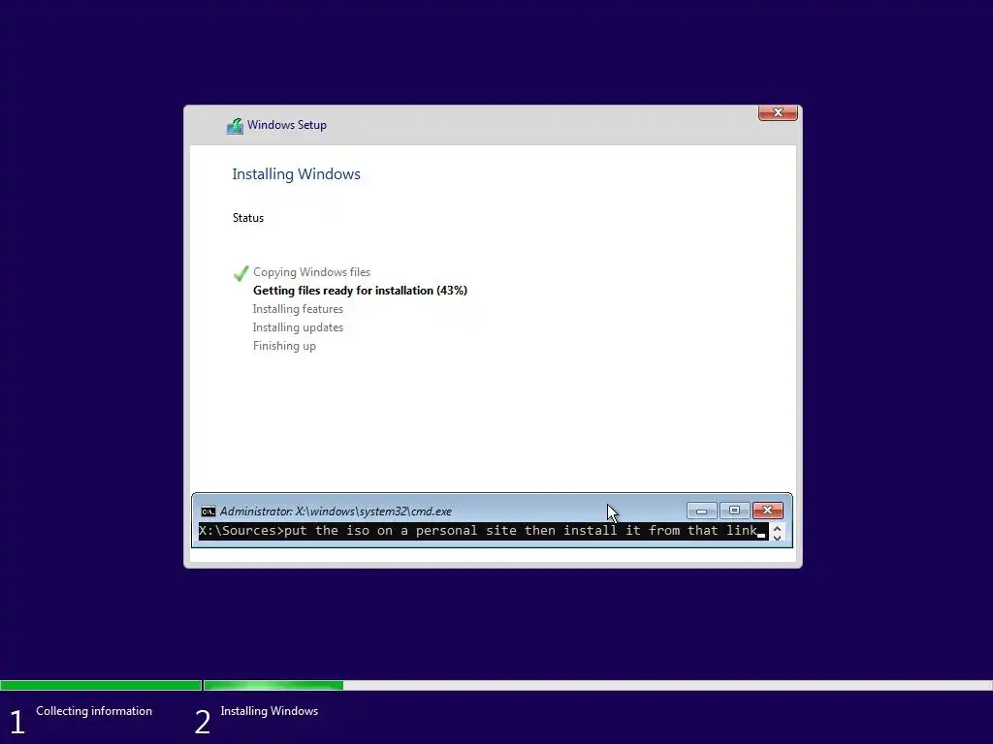Click the Collecting information progress bar
The width and height of the screenshot is (993, 744).
101,685
